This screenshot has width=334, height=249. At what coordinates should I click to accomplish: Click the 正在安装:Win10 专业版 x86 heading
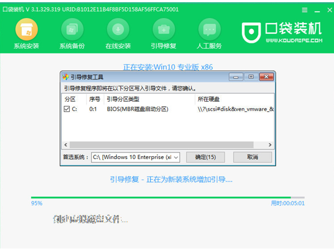tap(168, 67)
